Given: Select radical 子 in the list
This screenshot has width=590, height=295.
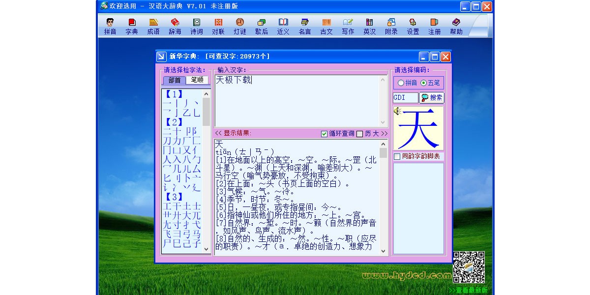Looking at the screenshot, I should click(196, 243).
